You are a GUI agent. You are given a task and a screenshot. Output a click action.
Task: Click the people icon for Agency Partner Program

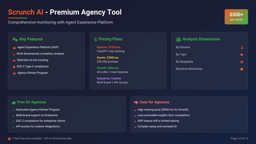click(x=14, y=73)
